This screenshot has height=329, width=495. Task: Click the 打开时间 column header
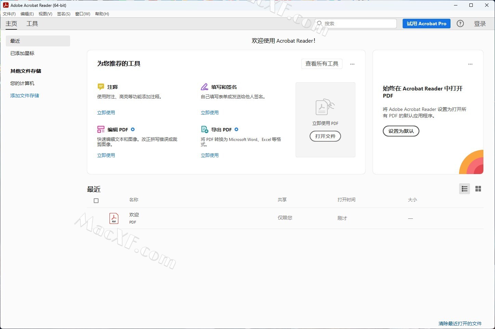click(347, 200)
